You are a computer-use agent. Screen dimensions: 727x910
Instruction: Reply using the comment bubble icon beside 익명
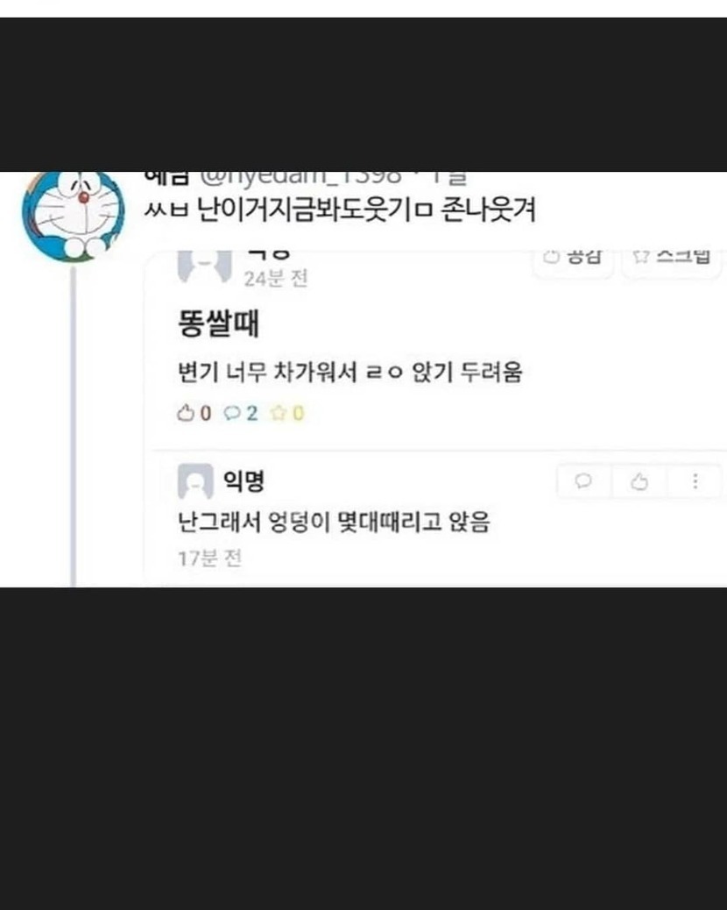point(584,481)
